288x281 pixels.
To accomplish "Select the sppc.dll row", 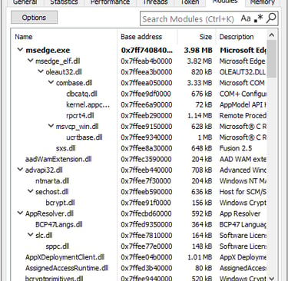I will (139, 246).
